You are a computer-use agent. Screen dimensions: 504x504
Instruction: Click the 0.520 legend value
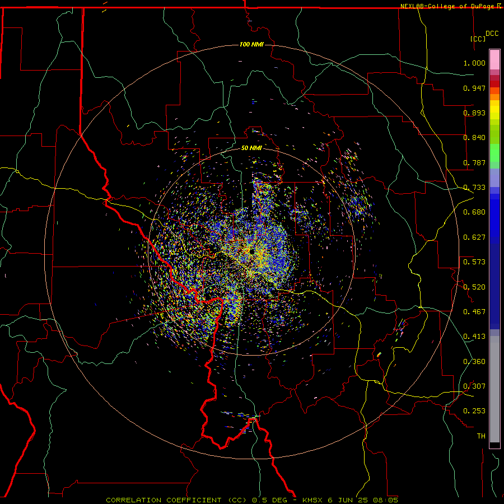474,287
